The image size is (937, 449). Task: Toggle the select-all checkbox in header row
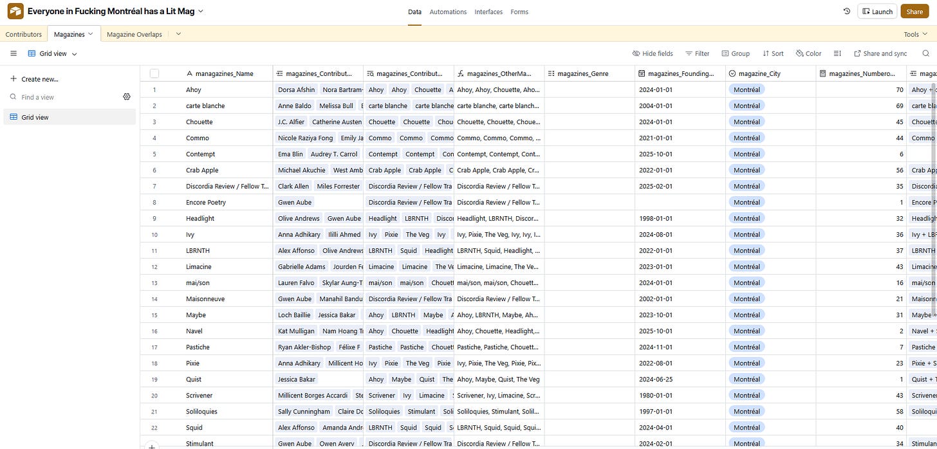point(154,73)
